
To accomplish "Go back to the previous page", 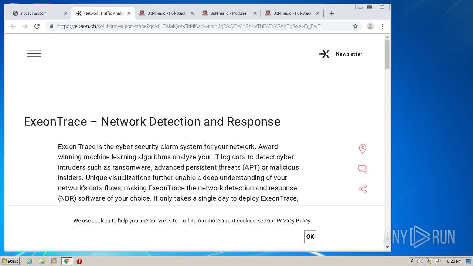I will coord(13,26).
